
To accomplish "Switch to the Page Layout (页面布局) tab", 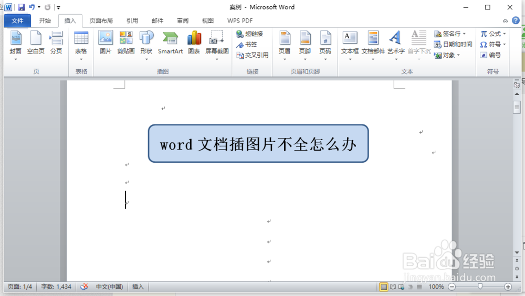I will 101,21.
